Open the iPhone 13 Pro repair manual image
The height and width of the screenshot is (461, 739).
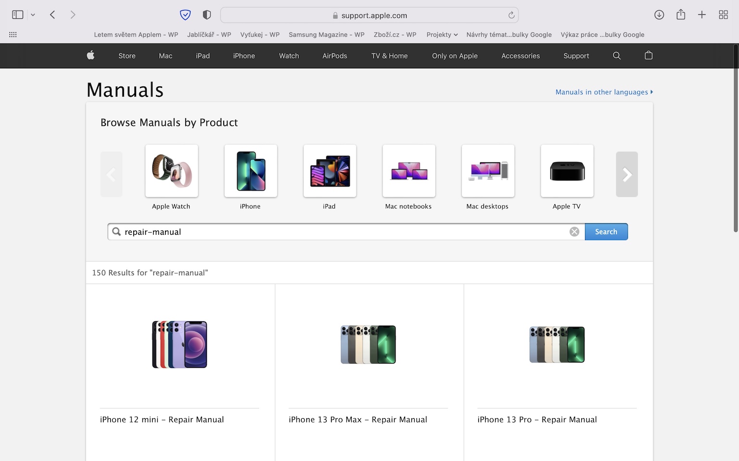click(x=557, y=344)
